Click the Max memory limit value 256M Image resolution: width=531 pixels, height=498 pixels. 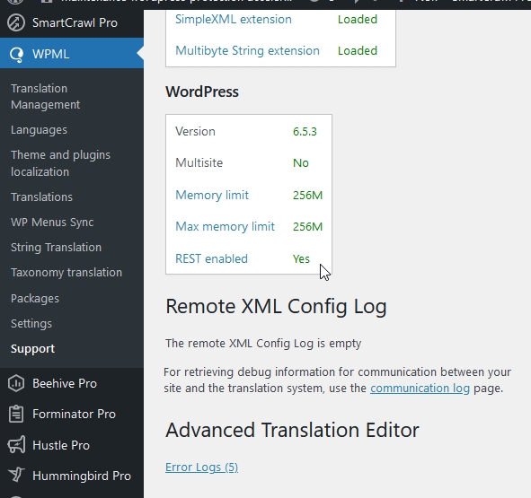308,227
